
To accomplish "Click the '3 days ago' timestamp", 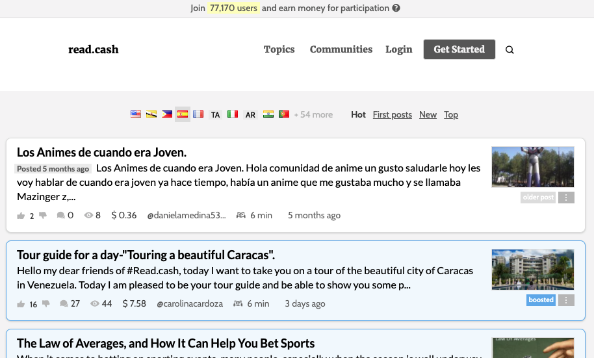I will click(x=305, y=303).
